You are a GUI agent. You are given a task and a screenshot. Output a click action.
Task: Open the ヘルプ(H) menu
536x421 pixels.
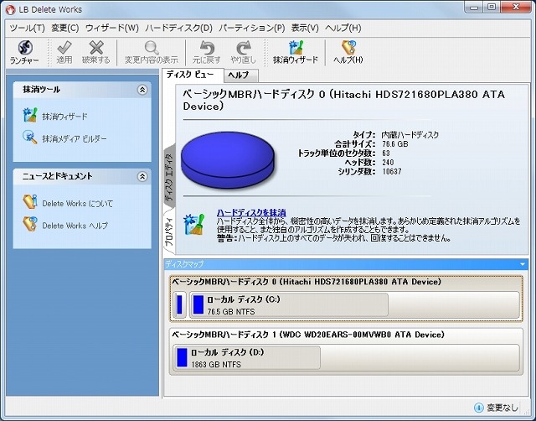[343, 28]
